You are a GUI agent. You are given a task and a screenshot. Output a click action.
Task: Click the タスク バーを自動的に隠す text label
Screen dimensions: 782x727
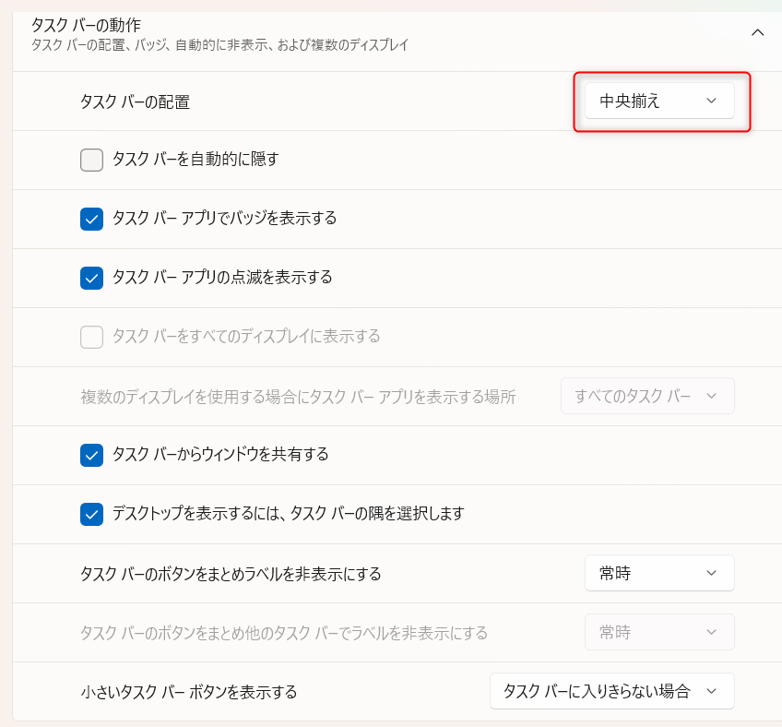[195, 160]
